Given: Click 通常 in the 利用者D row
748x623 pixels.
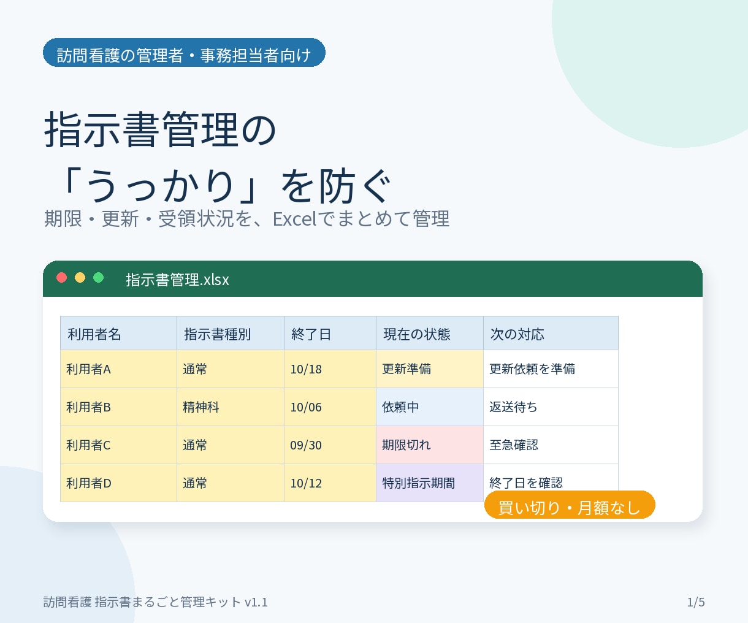Looking at the screenshot, I should [x=231, y=483].
